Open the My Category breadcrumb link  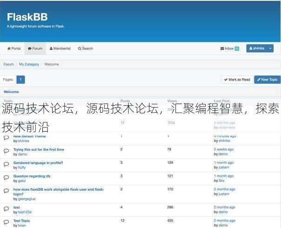(x=29, y=64)
